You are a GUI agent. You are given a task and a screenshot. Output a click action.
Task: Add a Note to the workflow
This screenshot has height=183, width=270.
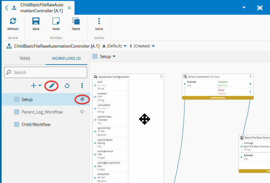coord(56,21)
